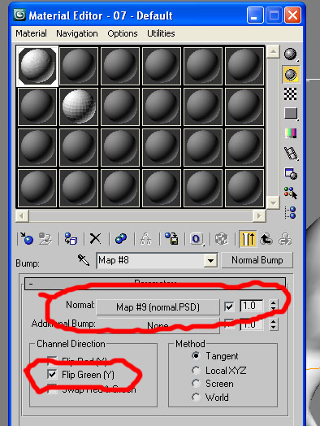Image resolution: width=320 pixels, height=426 pixels.
Task: Click the Sample UV Tiling icon
Action: point(291,113)
